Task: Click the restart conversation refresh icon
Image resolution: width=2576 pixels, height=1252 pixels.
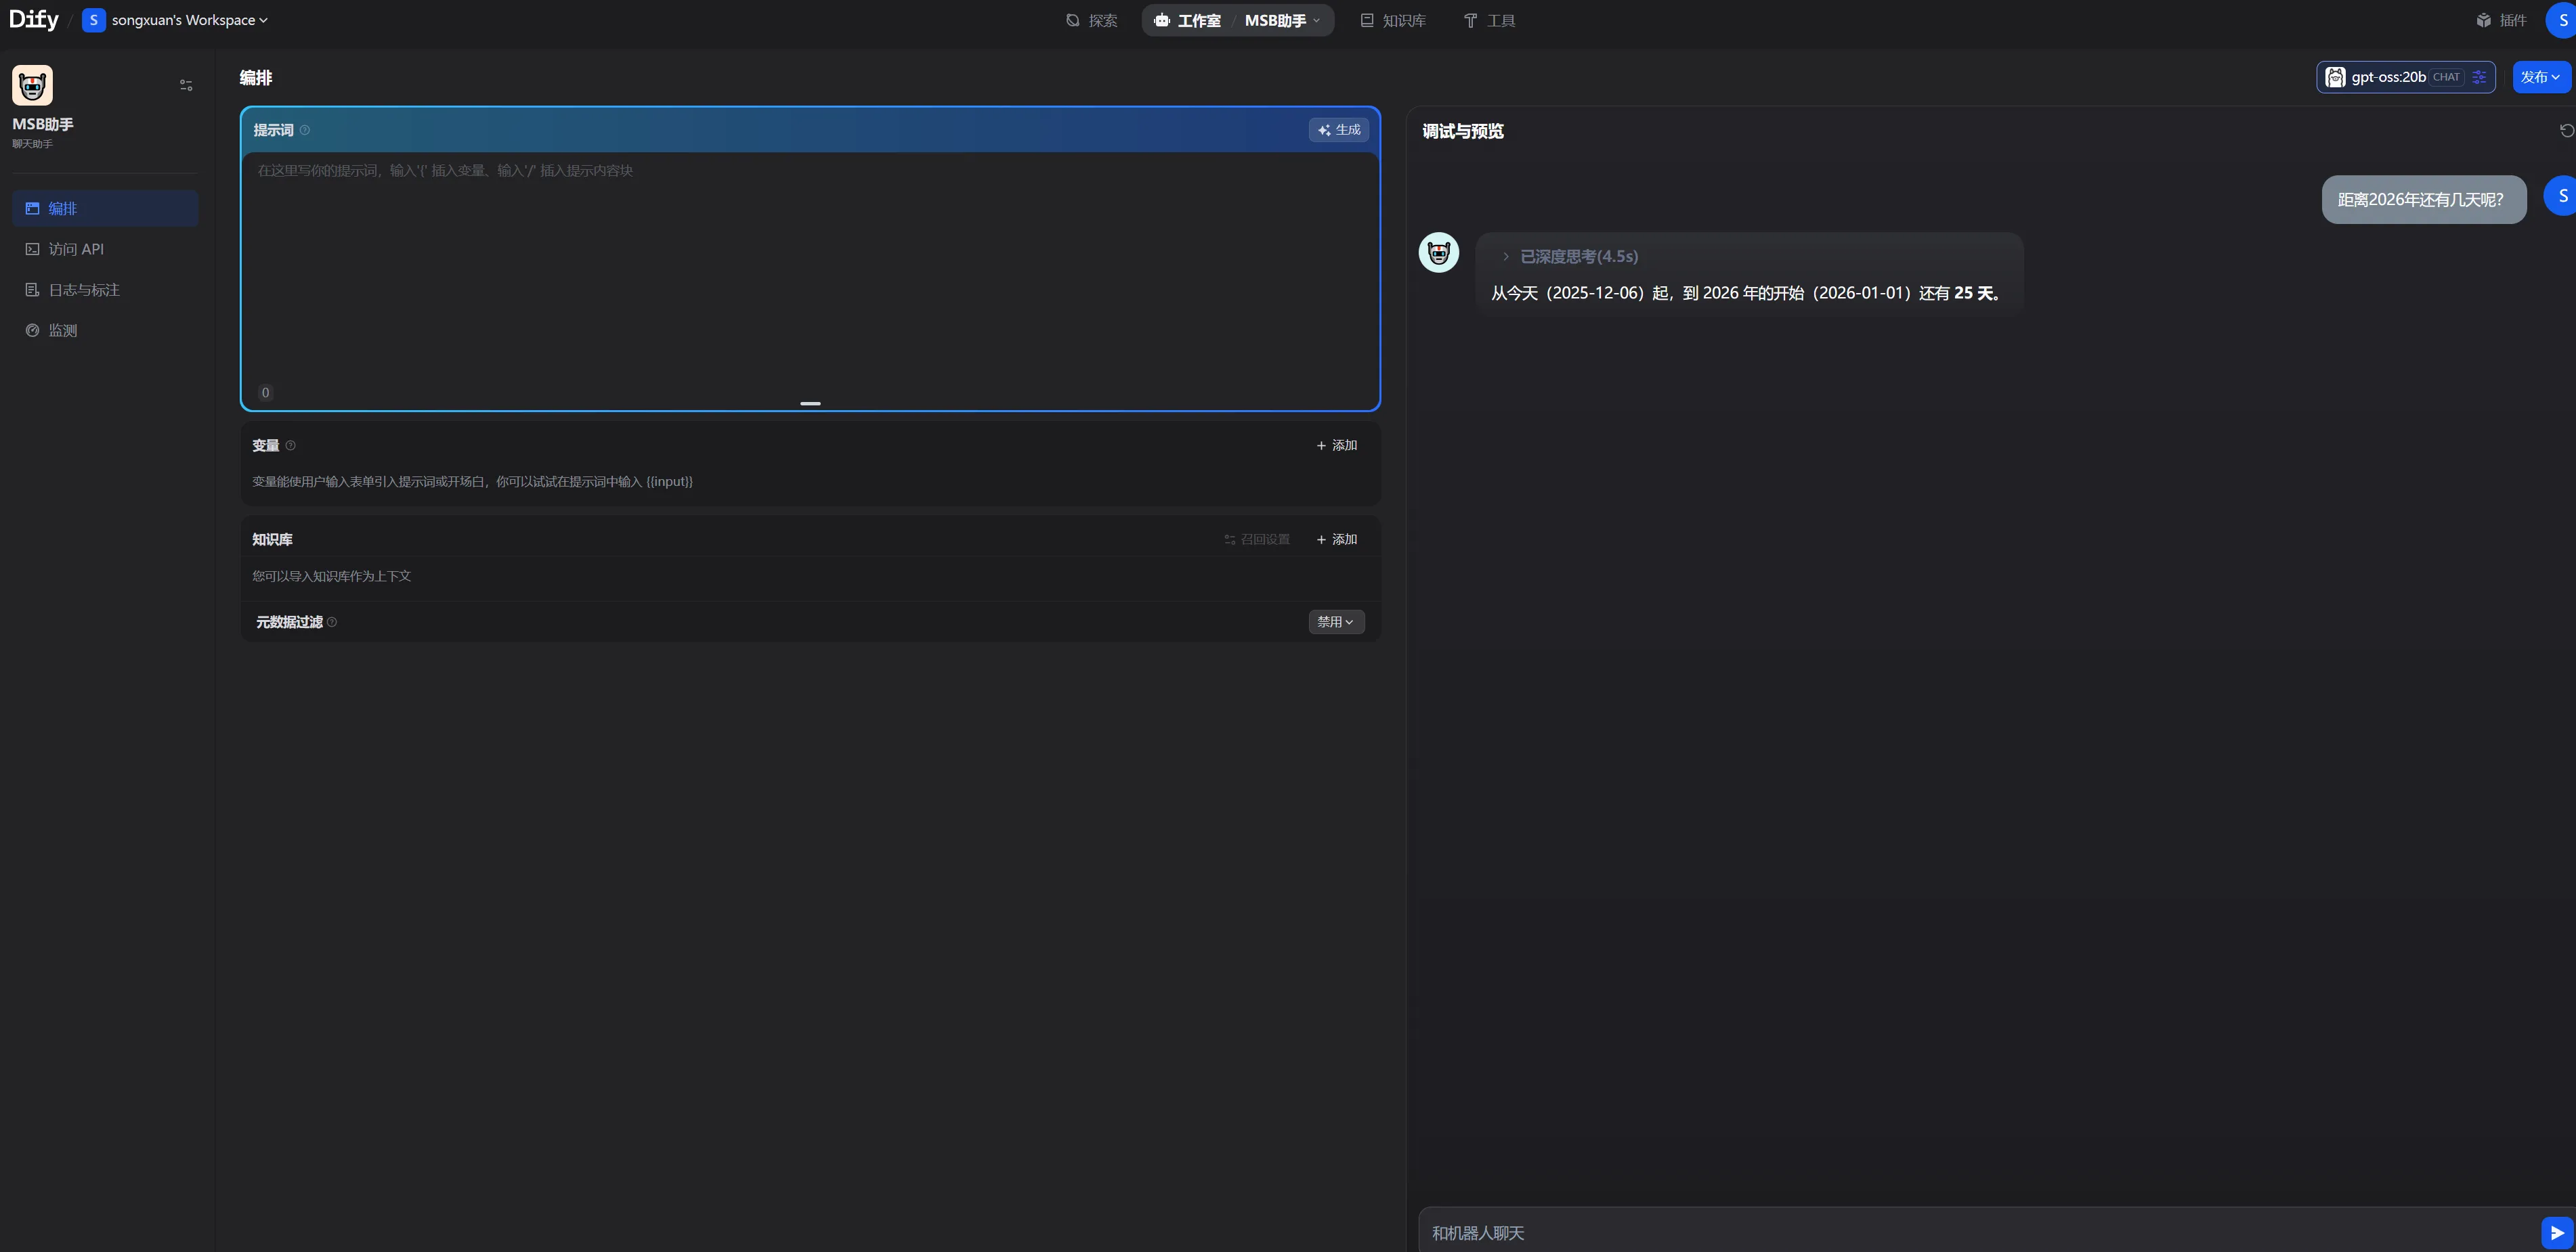Action: (2566, 131)
